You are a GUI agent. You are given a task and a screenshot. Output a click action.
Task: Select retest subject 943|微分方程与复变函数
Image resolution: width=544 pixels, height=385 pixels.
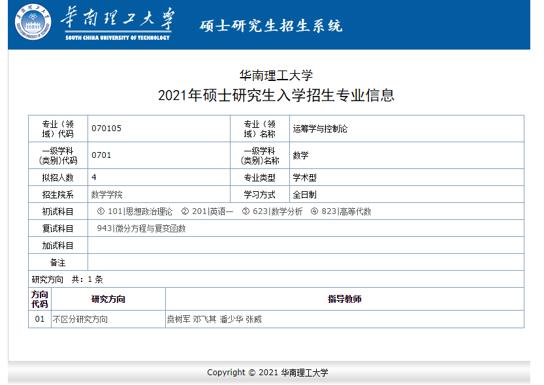click(141, 228)
